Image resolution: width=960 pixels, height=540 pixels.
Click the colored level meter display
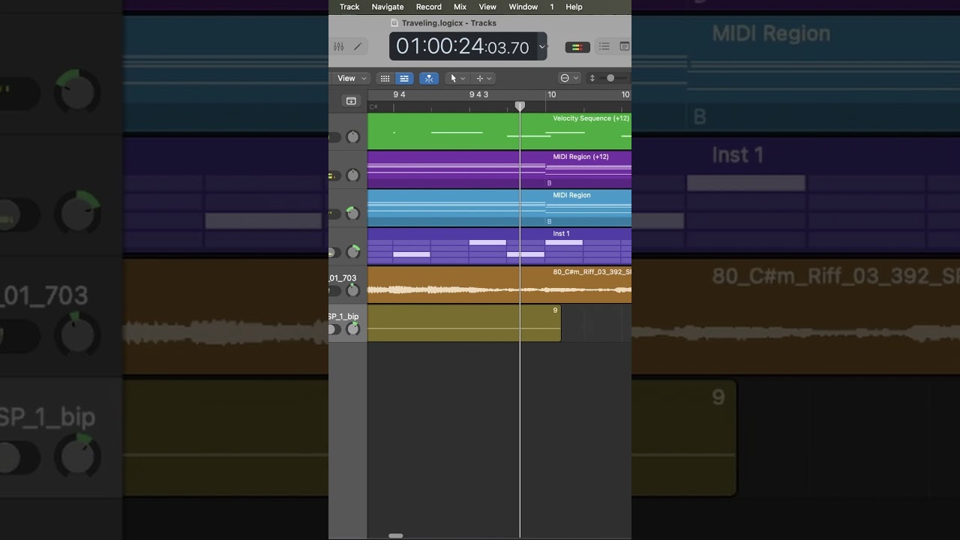point(577,47)
